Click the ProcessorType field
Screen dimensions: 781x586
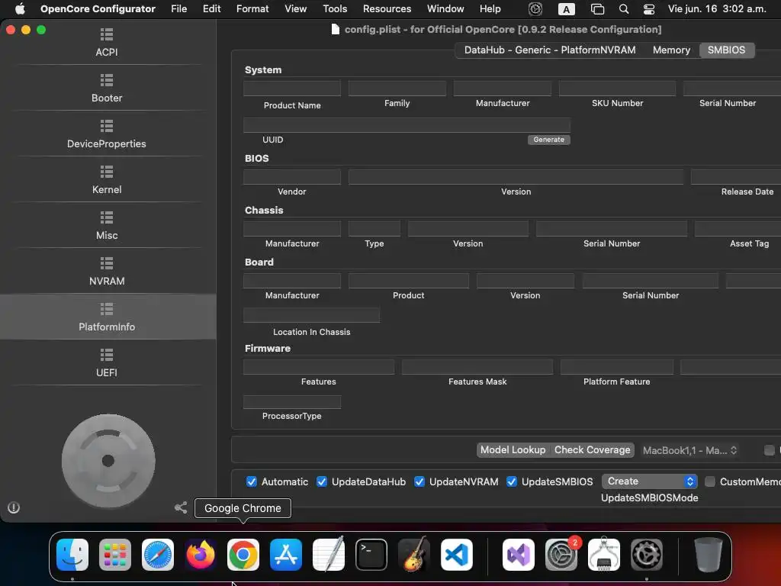292,402
